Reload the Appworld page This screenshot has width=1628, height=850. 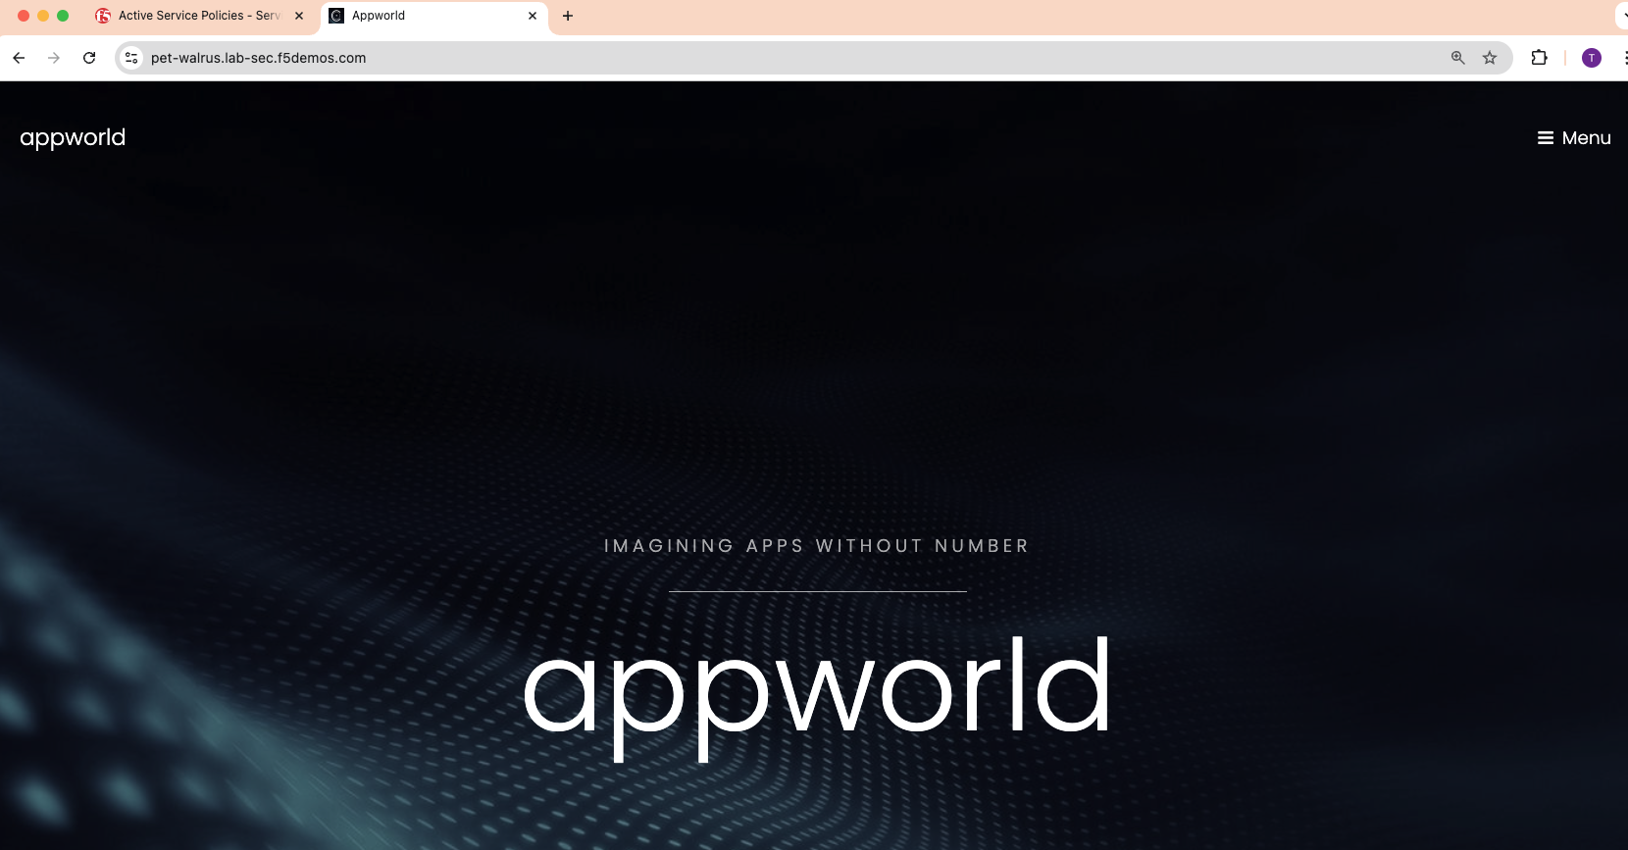[x=89, y=58]
